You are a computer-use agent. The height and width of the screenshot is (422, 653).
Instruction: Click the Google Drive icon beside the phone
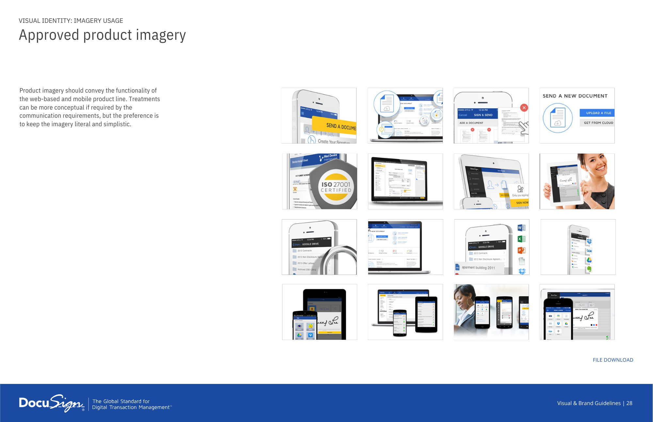click(589, 260)
